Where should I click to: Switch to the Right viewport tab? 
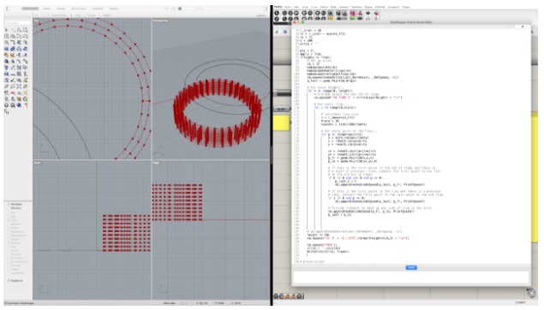107,15
